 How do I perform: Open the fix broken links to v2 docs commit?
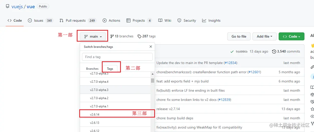pos(186,100)
